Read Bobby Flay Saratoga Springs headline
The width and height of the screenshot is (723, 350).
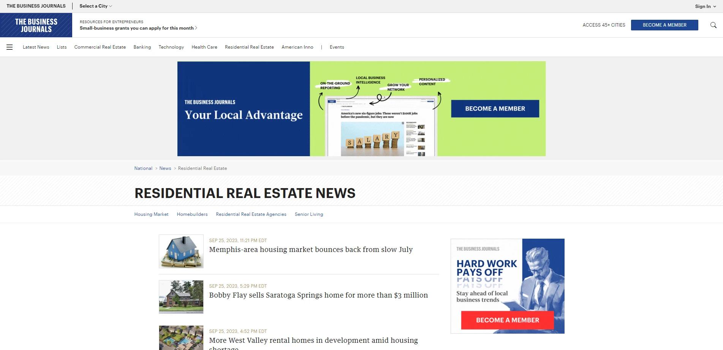click(318, 295)
